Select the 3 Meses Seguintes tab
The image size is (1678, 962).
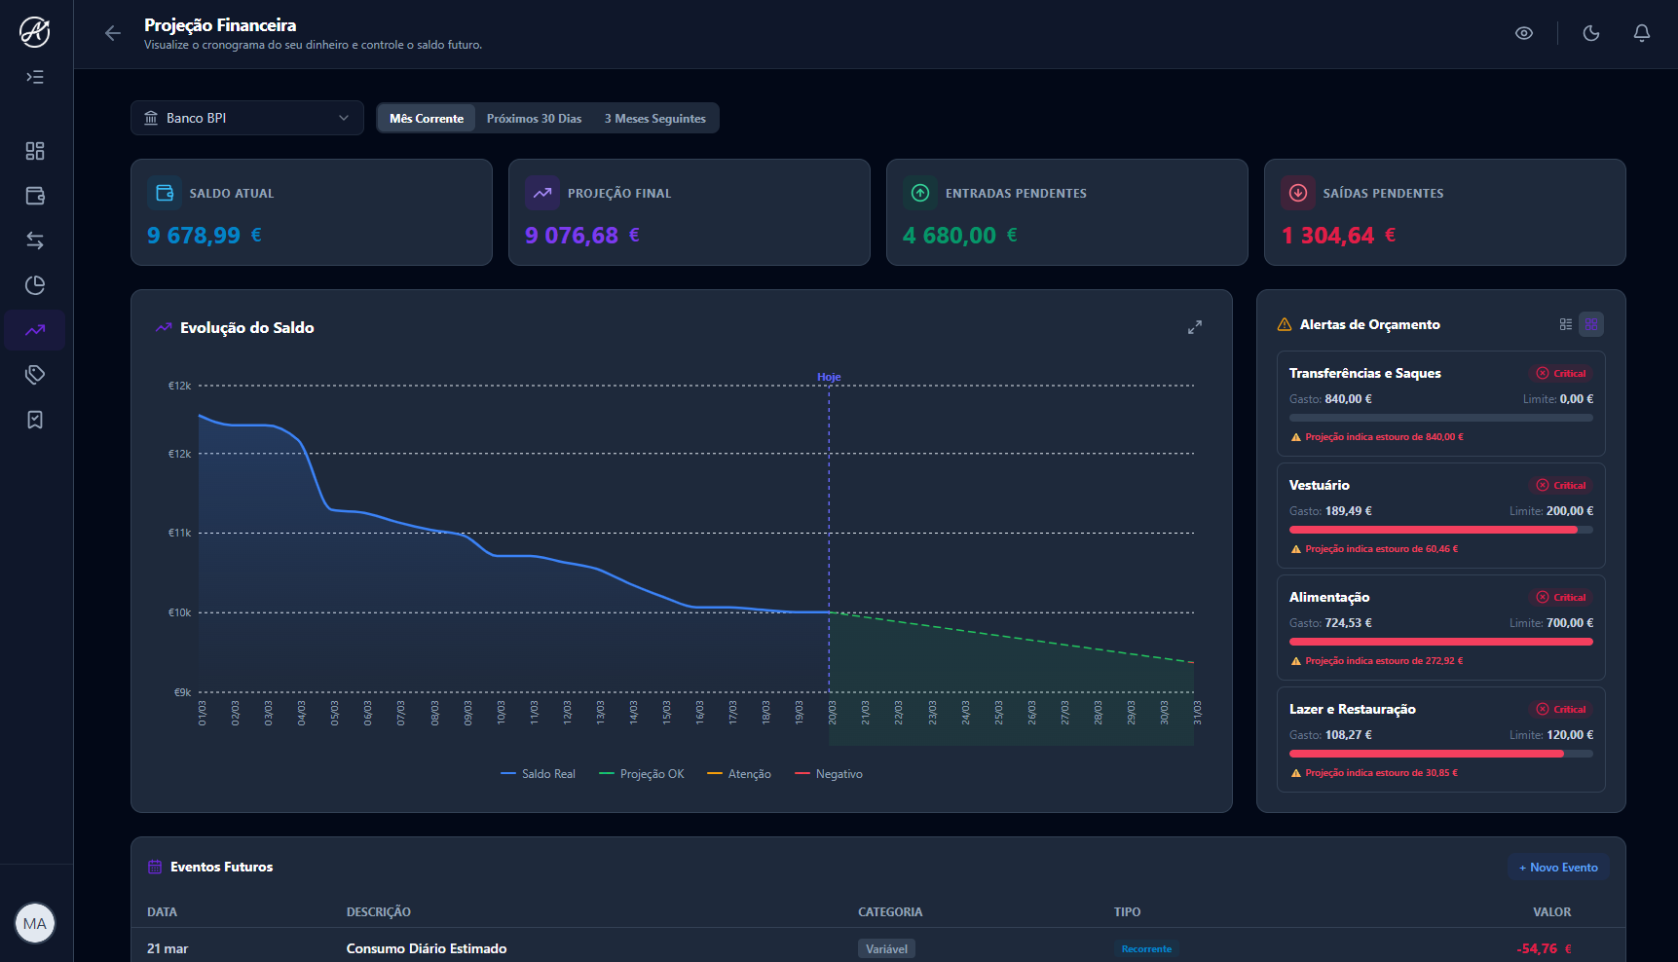pos(654,118)
